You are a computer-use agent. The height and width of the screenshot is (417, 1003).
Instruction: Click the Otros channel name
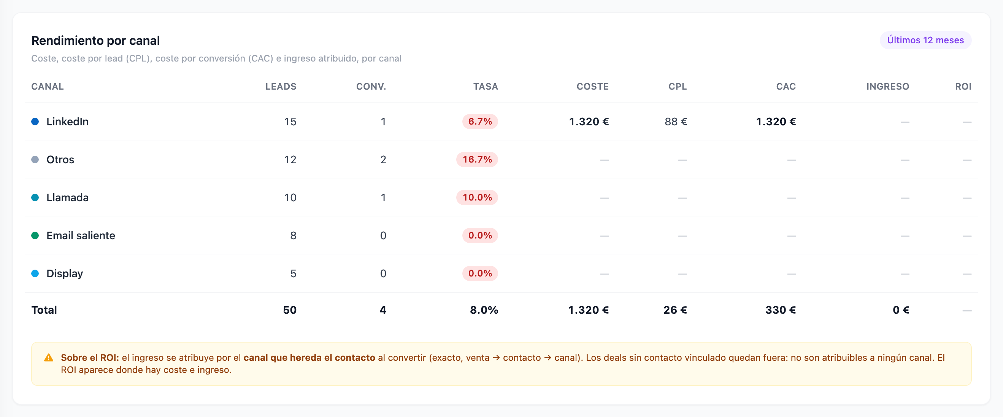point(60,160)
